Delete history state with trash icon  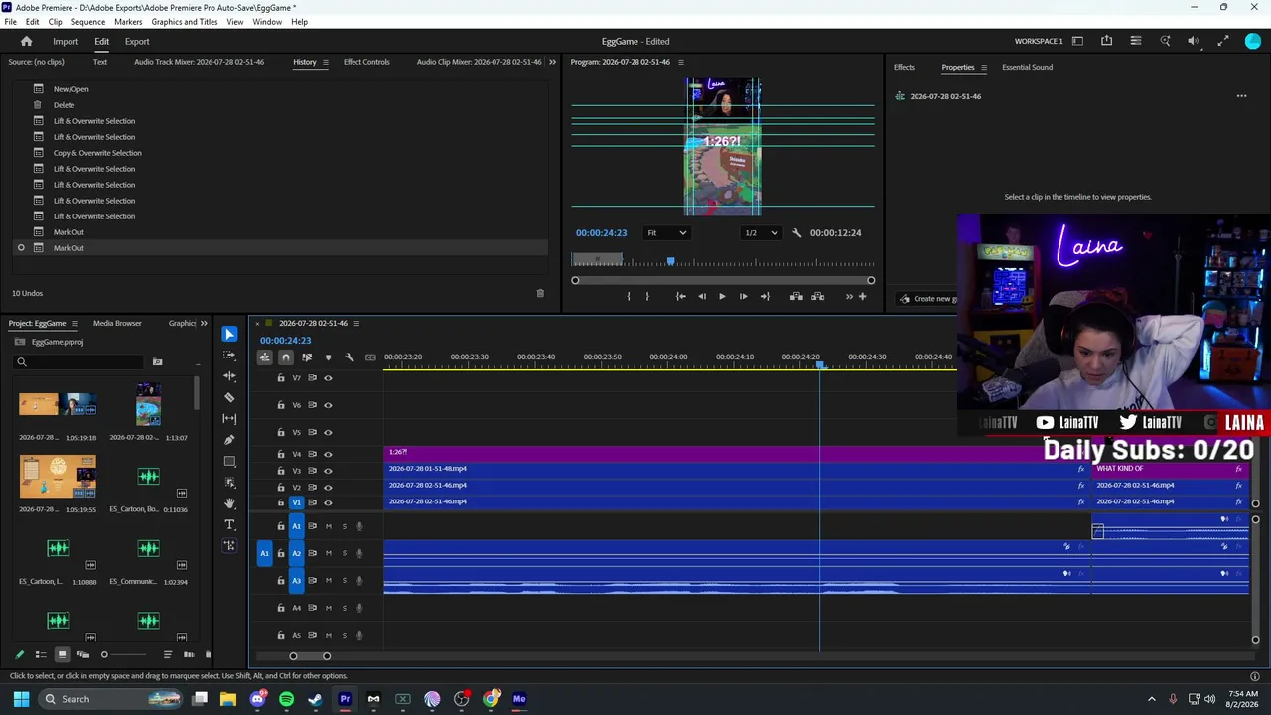(x=540, y=293)
